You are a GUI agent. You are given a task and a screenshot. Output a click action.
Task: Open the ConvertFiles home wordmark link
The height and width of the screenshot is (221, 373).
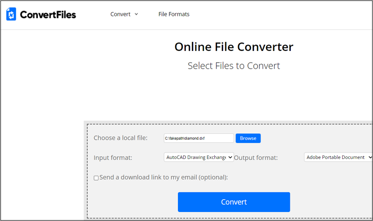click(48, 15)
